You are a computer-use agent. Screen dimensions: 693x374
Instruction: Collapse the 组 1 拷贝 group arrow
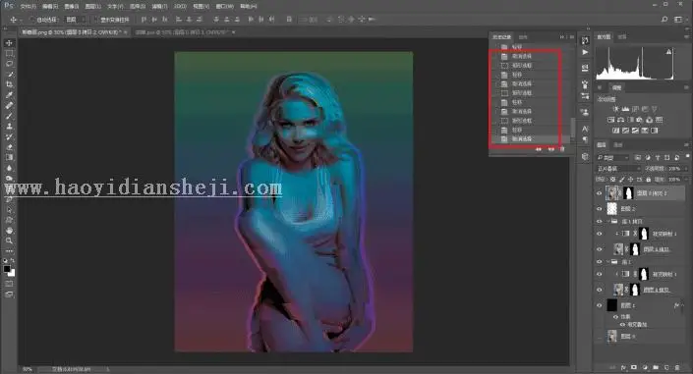608,221
